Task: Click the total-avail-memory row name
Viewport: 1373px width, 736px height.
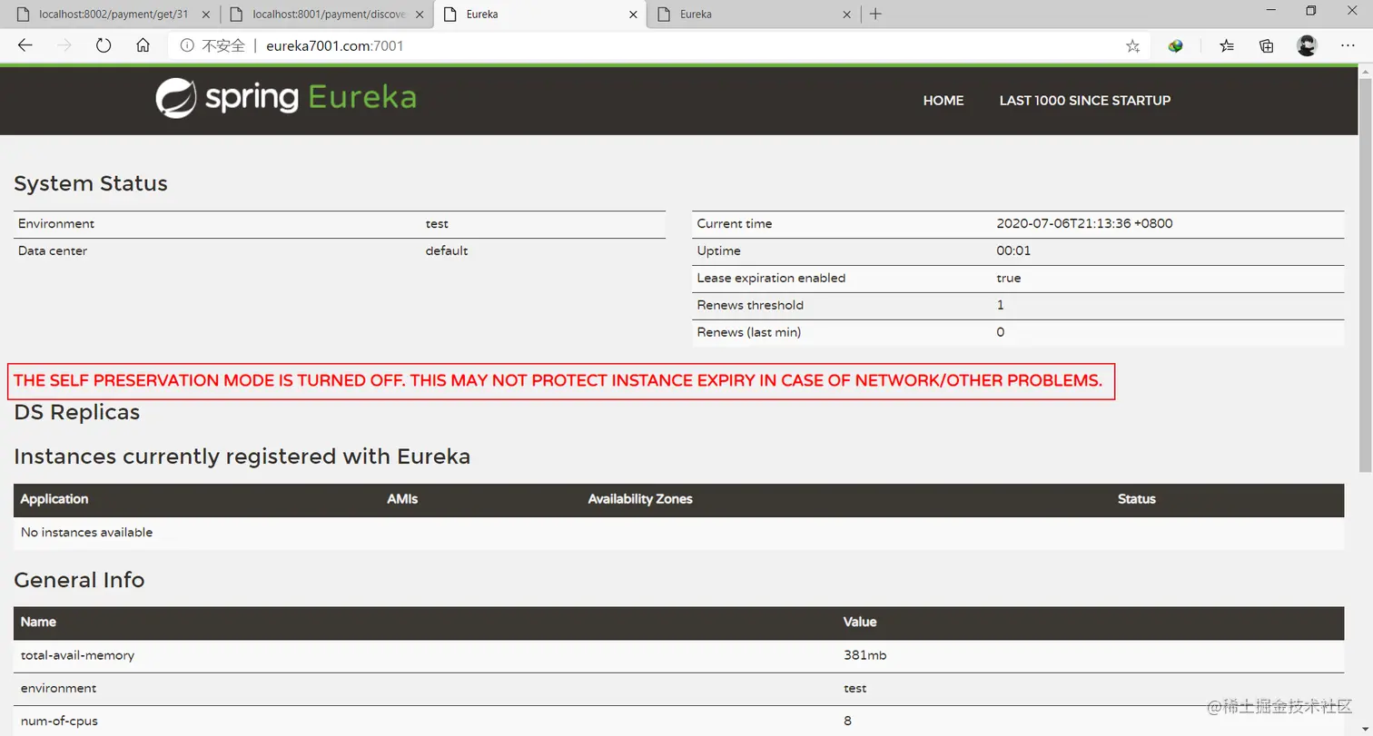Action: pyautogui.click(x=77, y=655)
